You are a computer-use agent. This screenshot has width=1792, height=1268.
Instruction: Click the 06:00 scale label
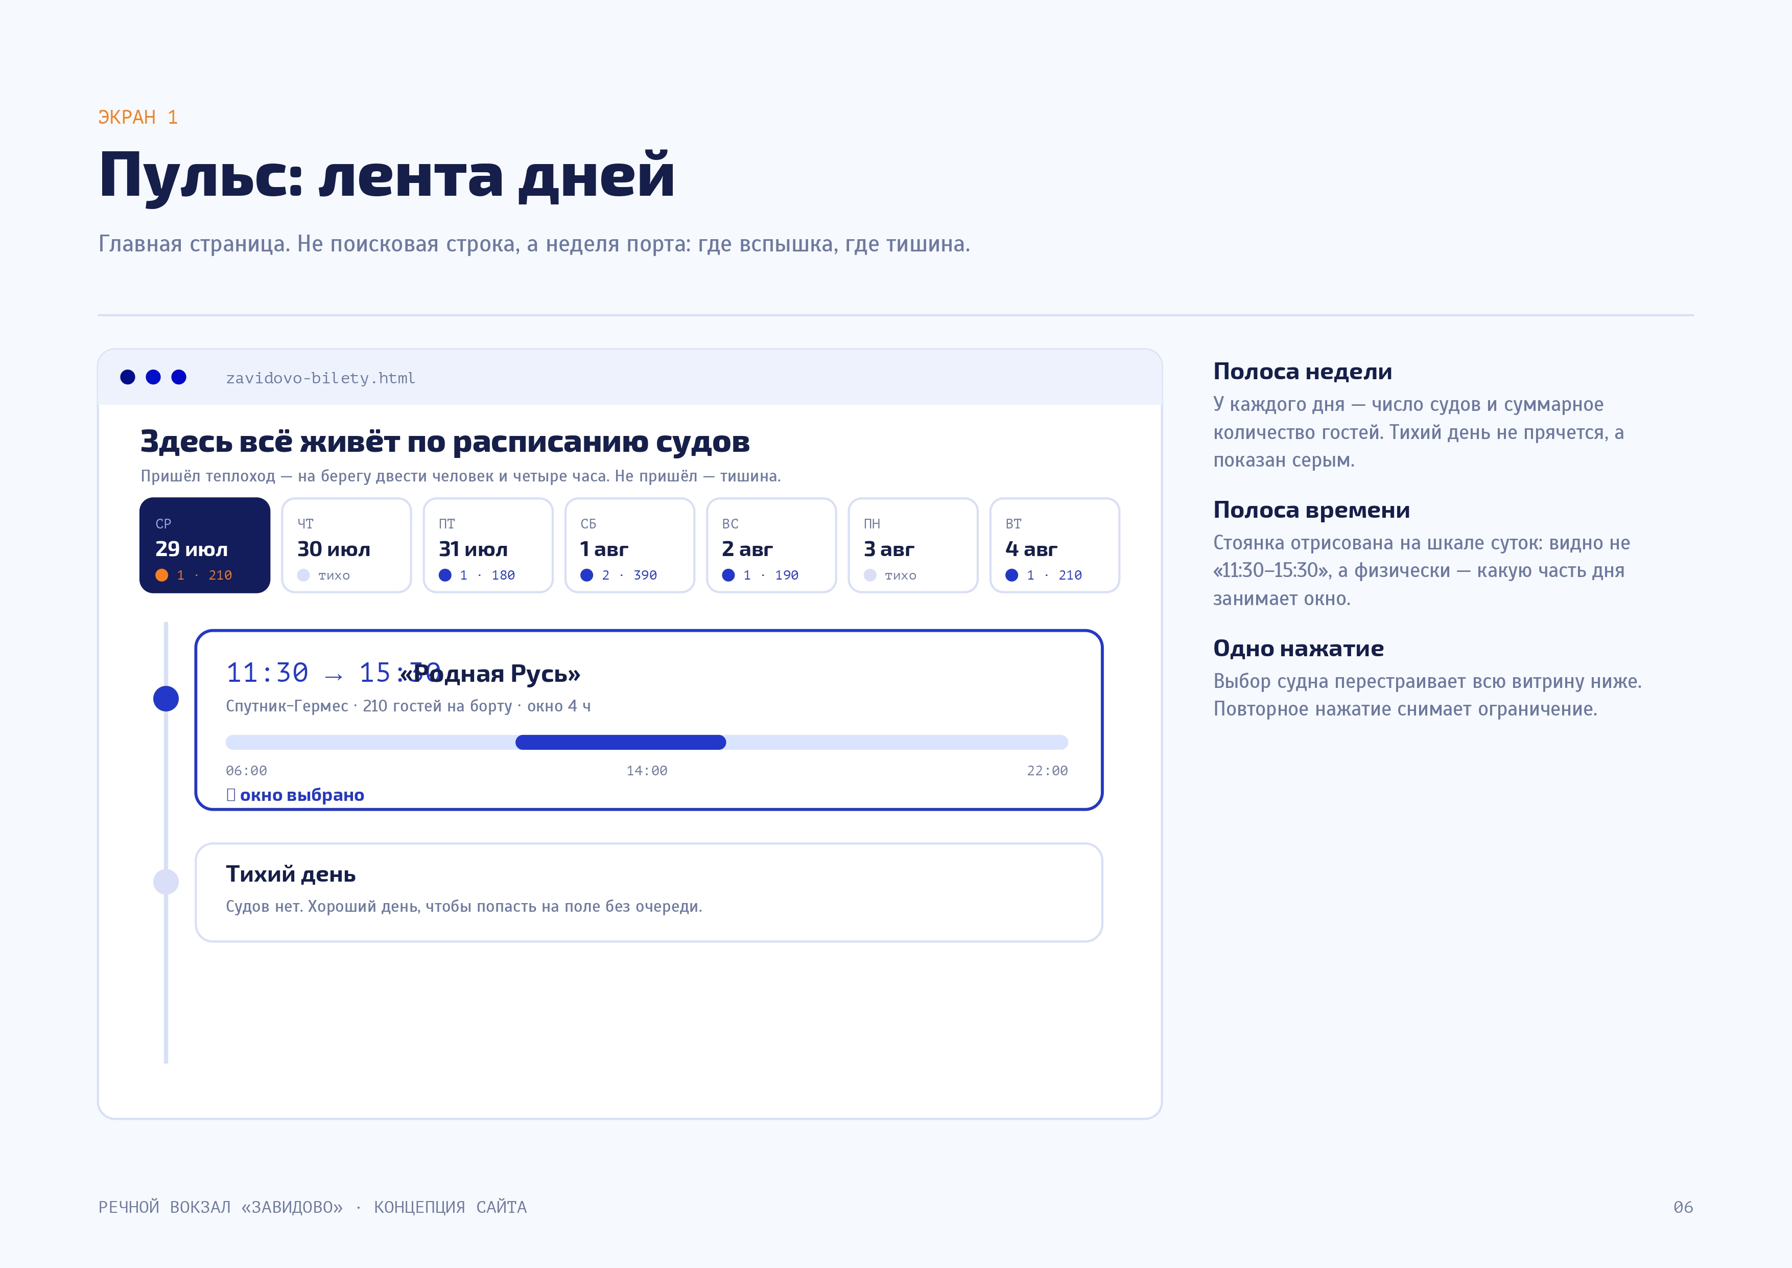(246, 771)
